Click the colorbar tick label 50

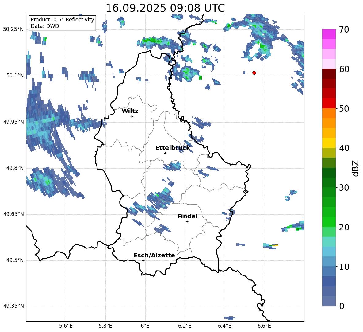coord(344,108)
